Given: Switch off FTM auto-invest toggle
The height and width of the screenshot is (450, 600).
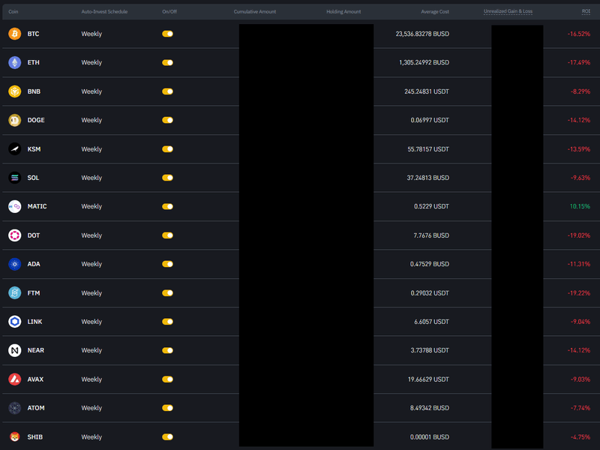Looking at the screenshot, I should 167,293.
